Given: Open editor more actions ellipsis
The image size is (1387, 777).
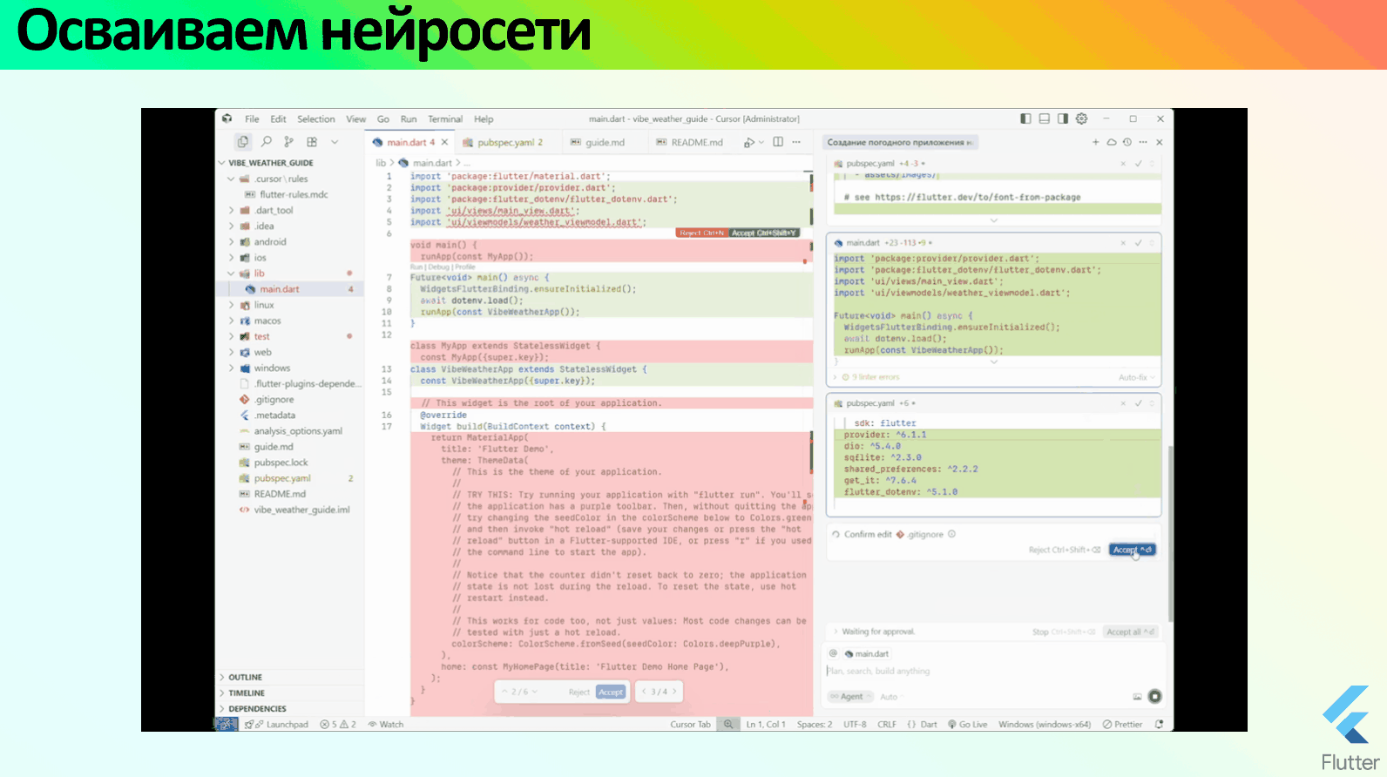Looking at the screenshot, I should (796, 142).
